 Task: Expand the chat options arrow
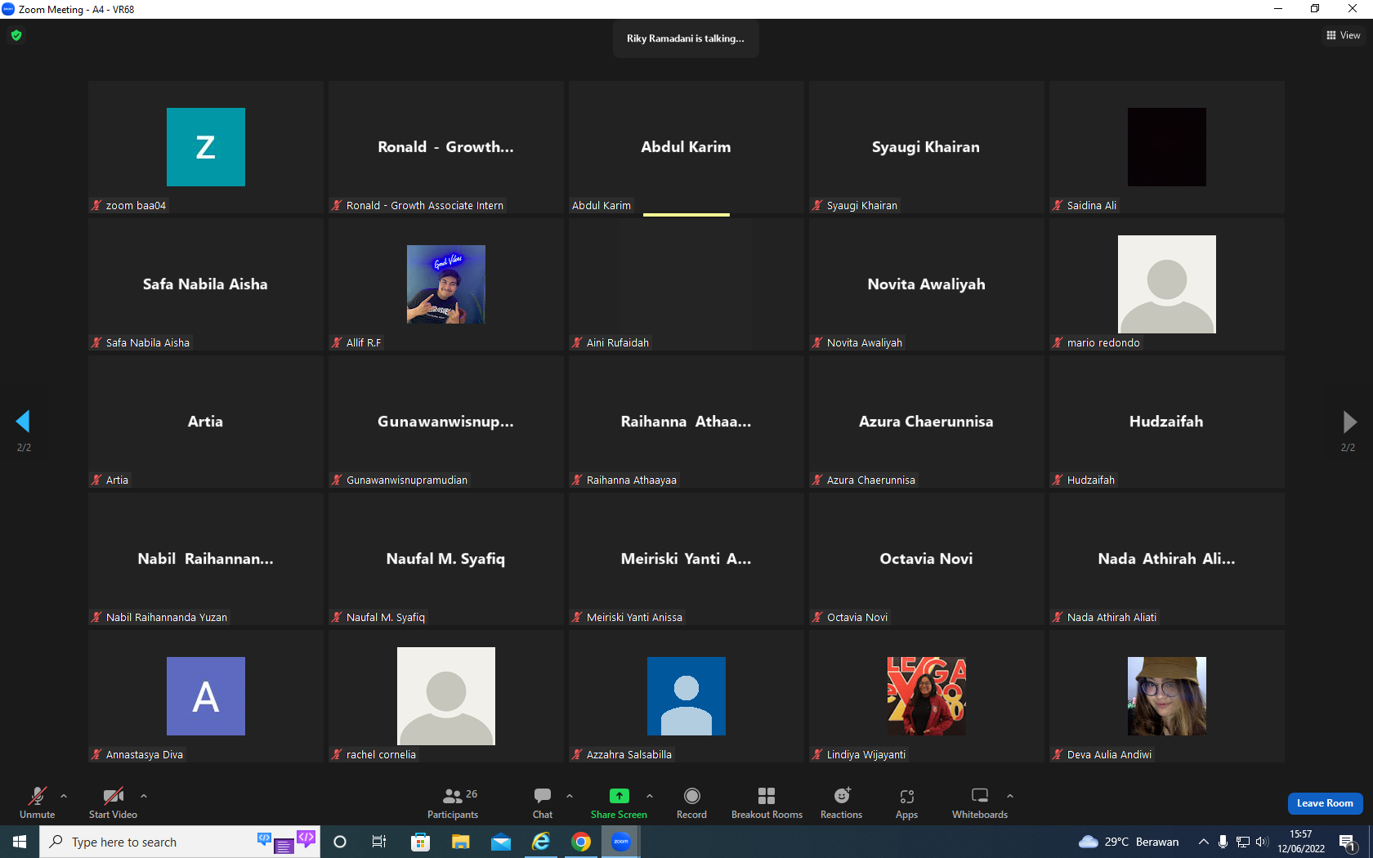pyautogui.click(x=570, y=796)
